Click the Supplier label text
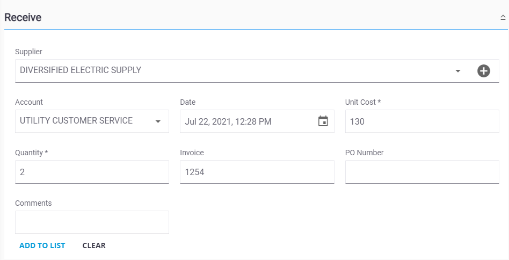Viewport: 509px width, 260px height. click(x=28, y=52)
